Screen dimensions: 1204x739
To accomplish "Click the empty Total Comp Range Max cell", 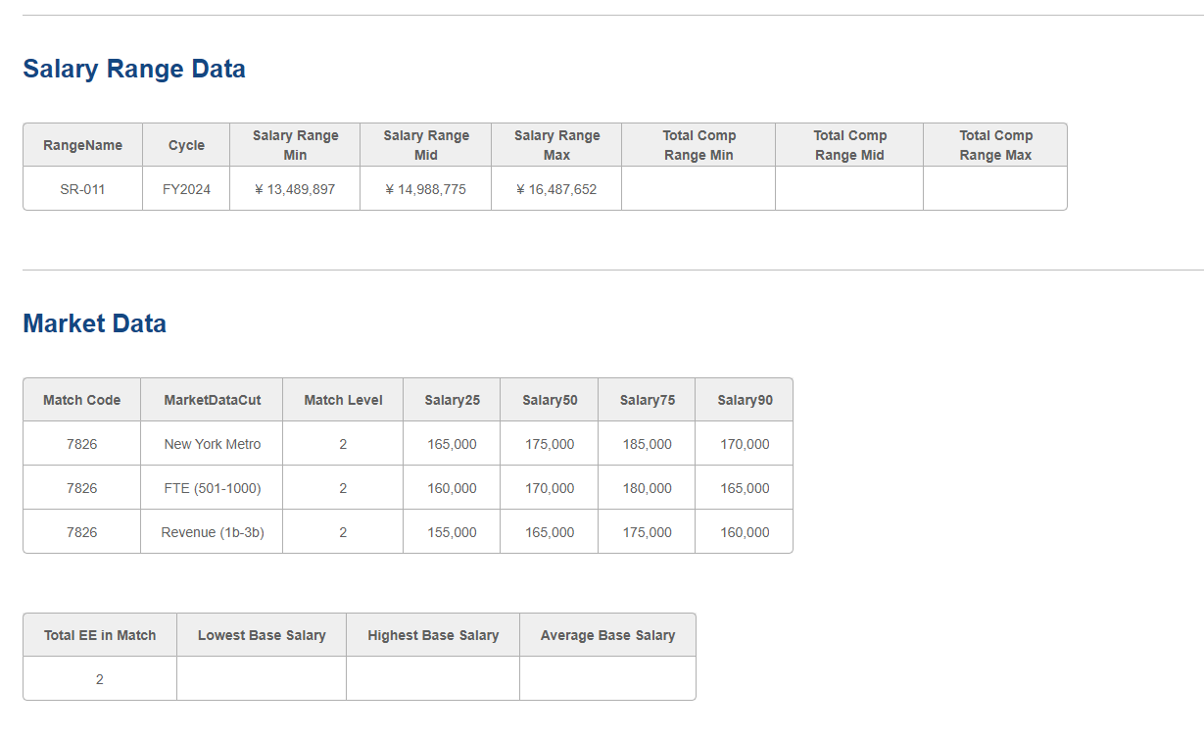I will click(x=994, y=188).
